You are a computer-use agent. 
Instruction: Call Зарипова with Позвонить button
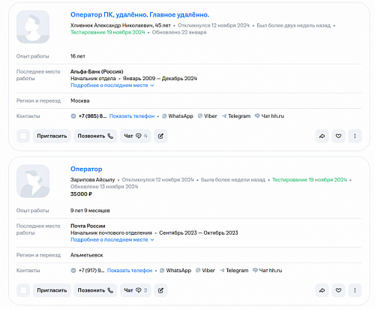95,290
